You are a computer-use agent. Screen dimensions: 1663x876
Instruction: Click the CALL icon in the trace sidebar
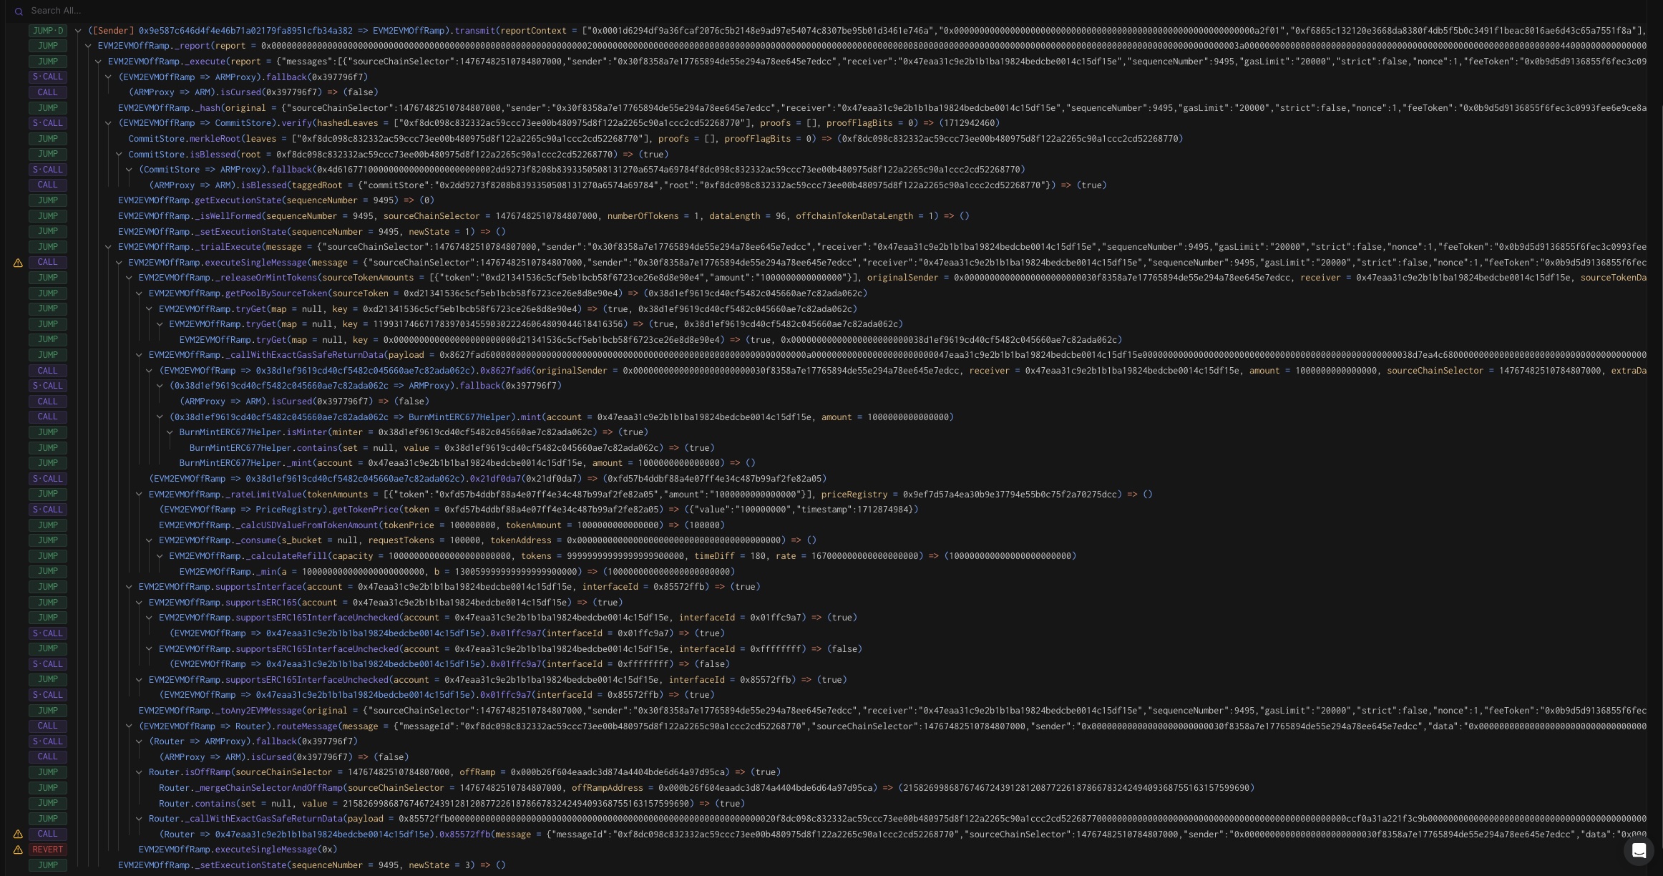coord(44,90)
